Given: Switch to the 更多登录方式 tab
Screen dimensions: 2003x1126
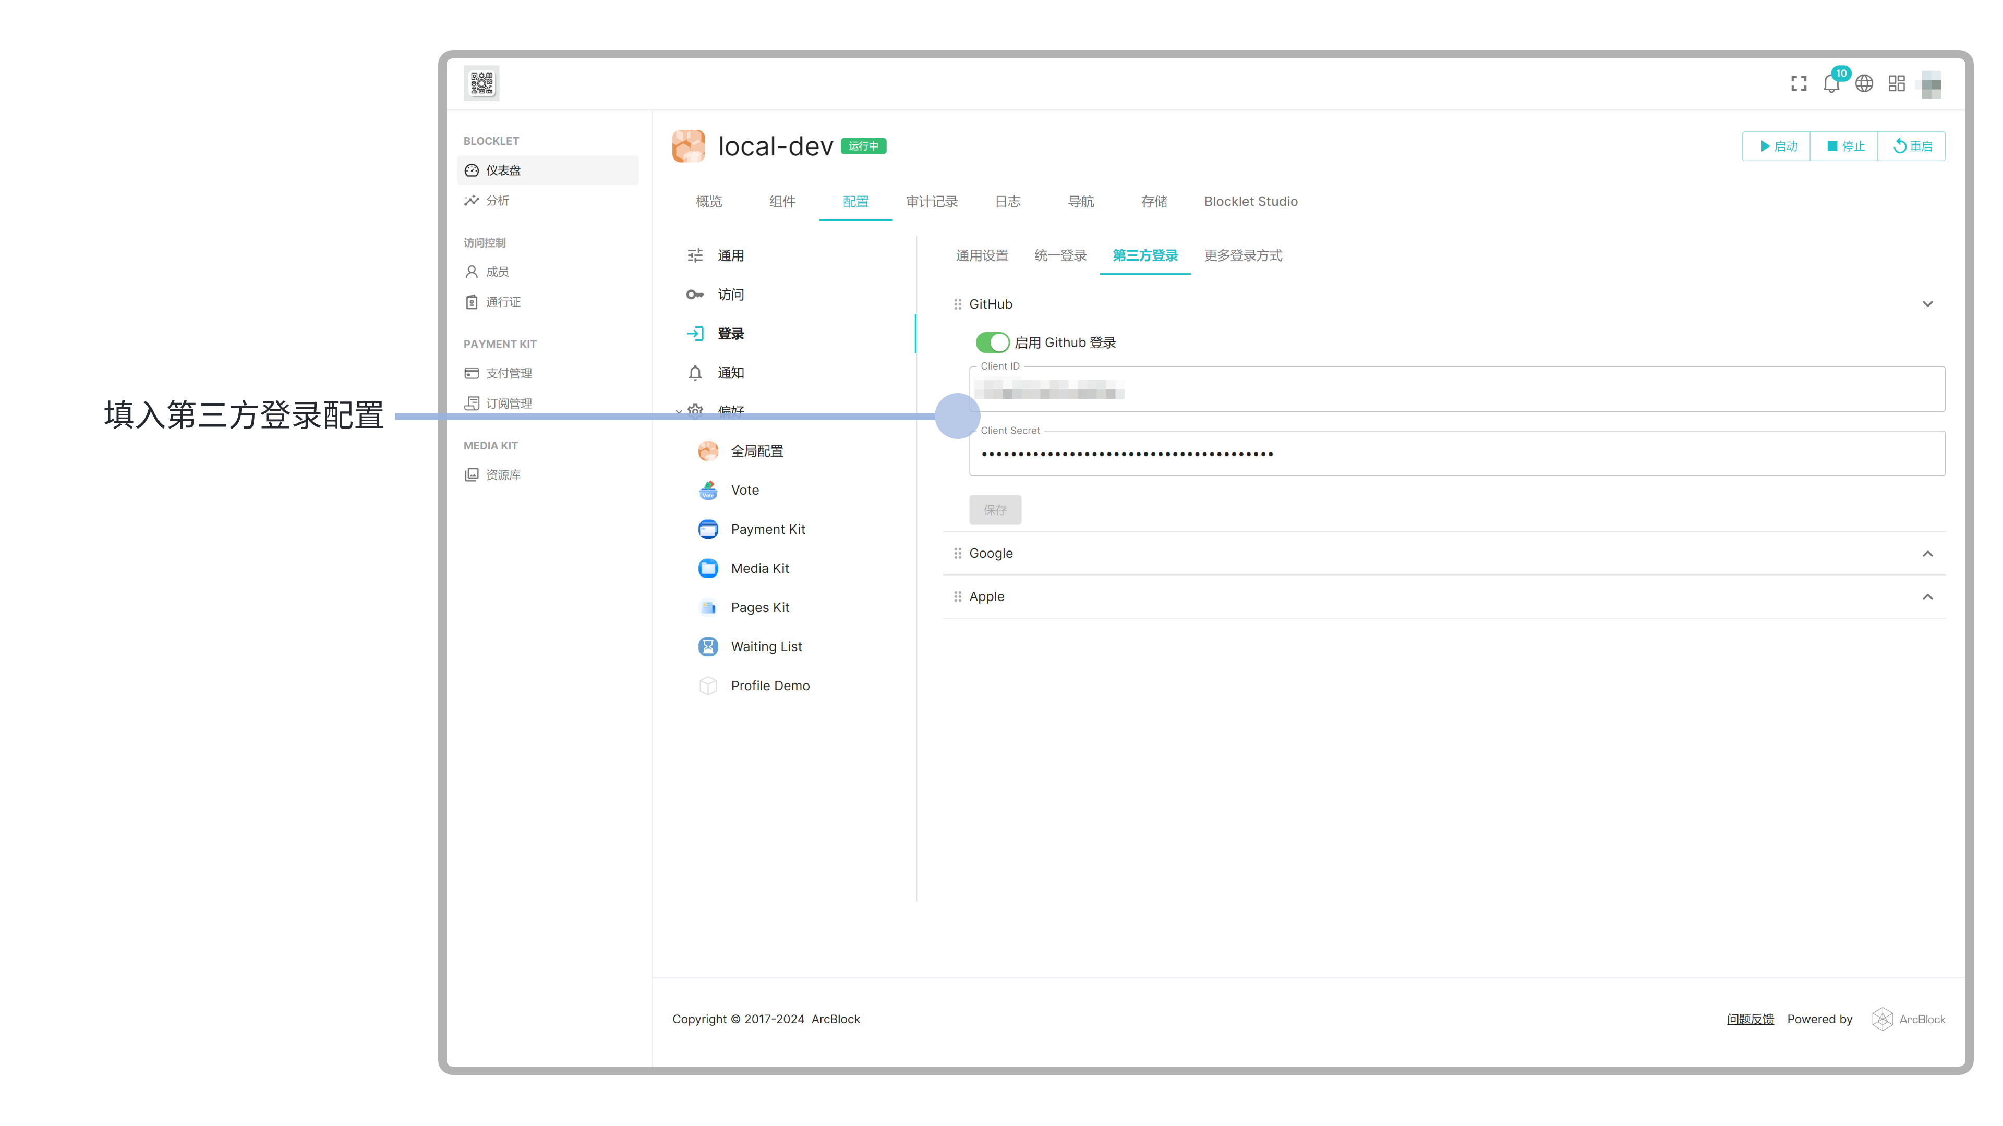Looking at the screenshot, I should pos(1242,255).
